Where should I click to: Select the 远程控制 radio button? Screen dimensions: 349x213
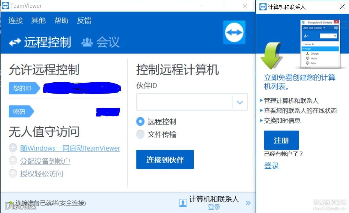[140, 122]
